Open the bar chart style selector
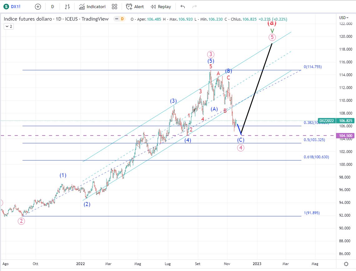This screenshot has width=356, height=271. 67,7
